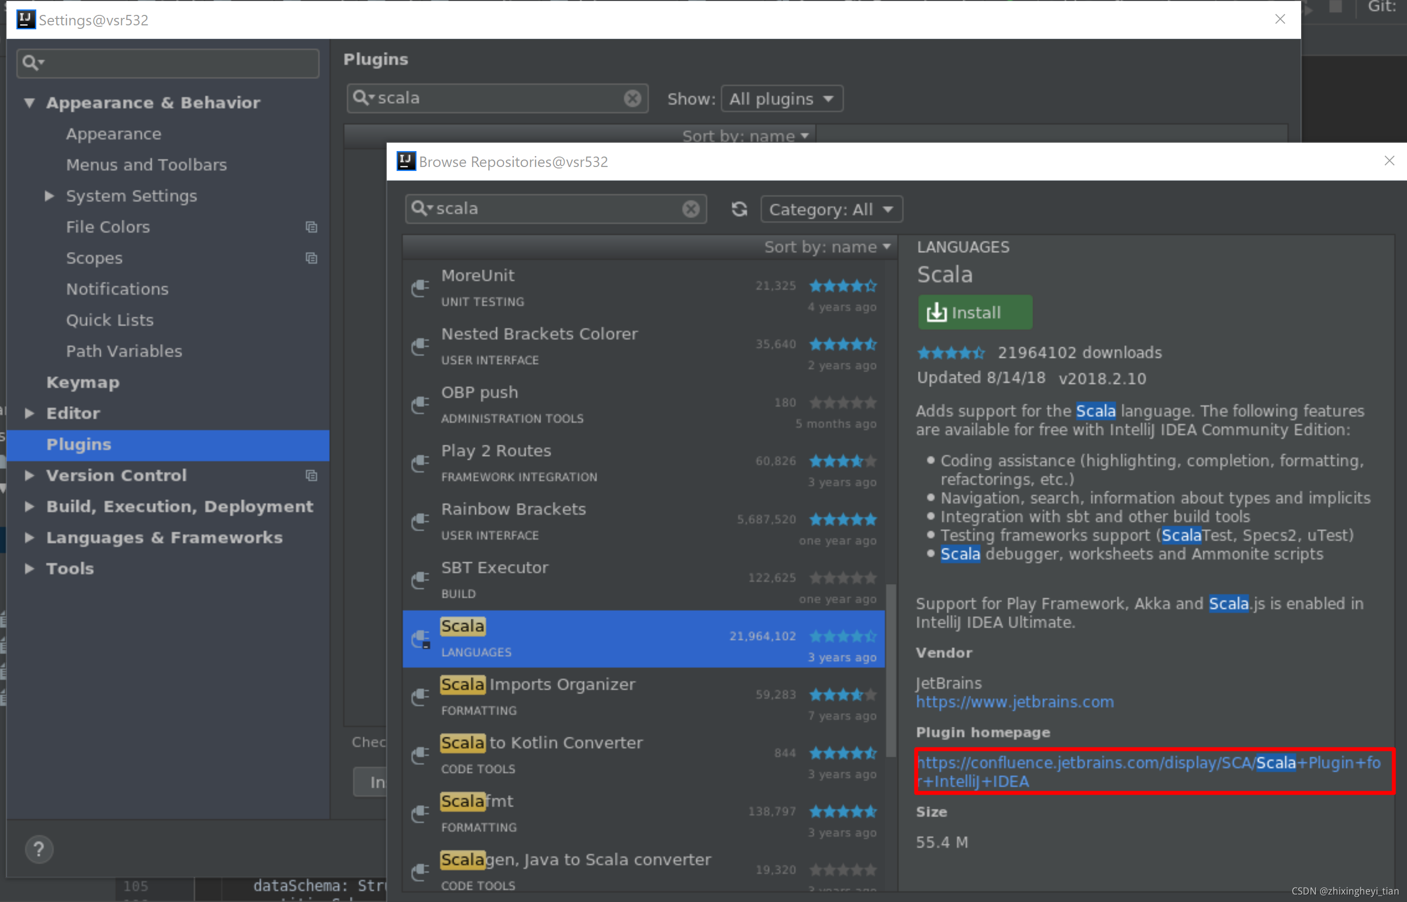Open the Notifications settings page

tap(117, 289)
